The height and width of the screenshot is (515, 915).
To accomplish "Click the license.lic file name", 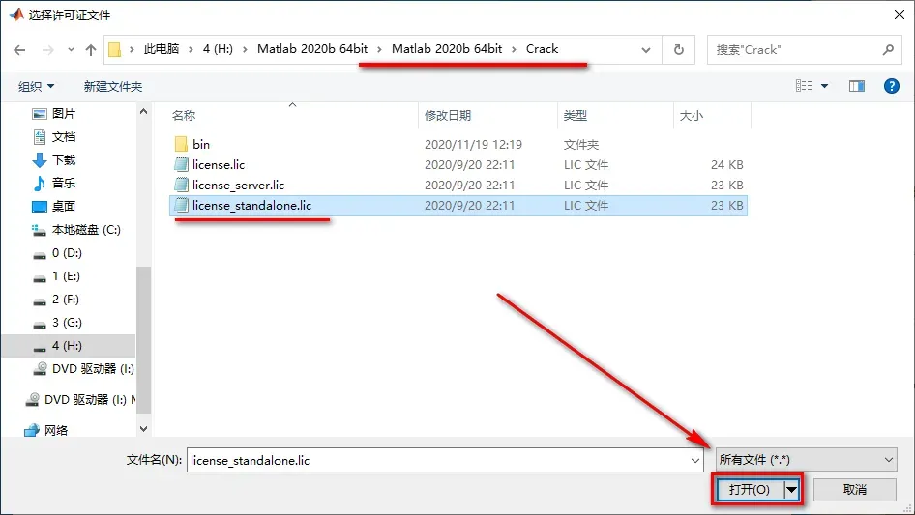I will coord(219,164).
